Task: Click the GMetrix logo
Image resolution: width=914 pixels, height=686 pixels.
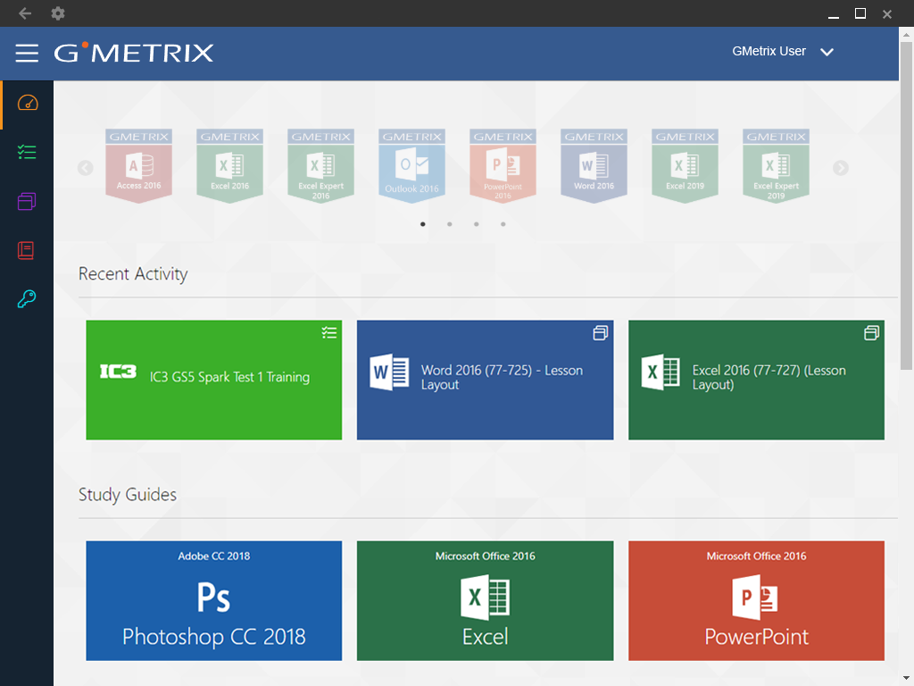Action: 134,53
